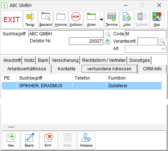Click the red EXIT button
Viewport: 168px width, 151px height.
(12, 20)
